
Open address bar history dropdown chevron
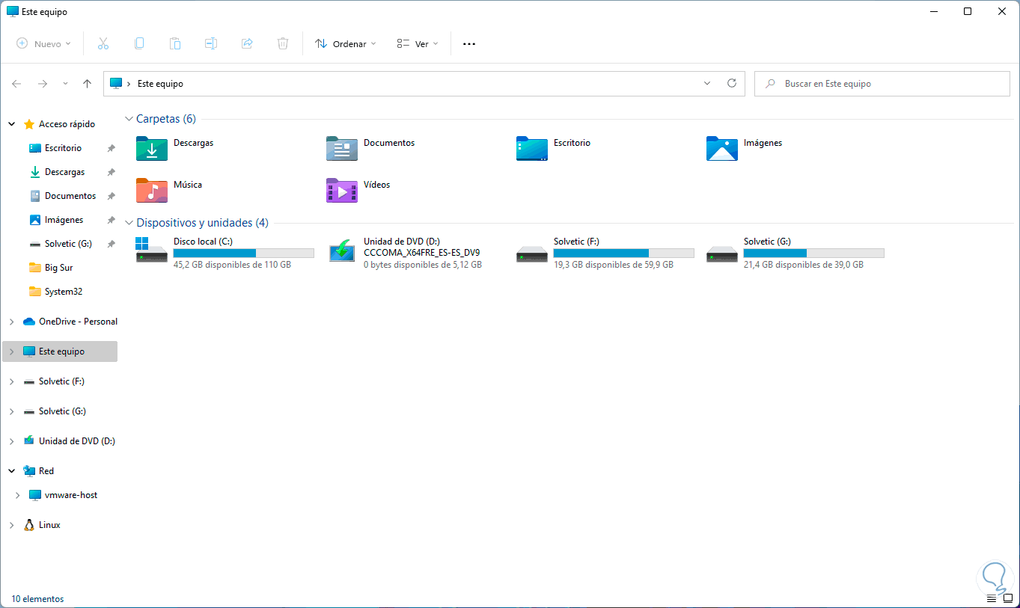(707, 84)
